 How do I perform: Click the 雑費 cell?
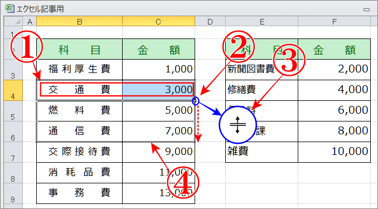coord(261,152)
